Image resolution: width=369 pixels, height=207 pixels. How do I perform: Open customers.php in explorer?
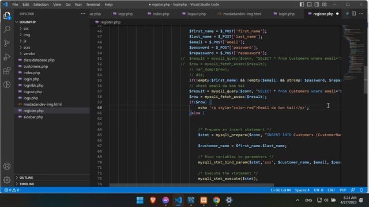tap(36, 67)
